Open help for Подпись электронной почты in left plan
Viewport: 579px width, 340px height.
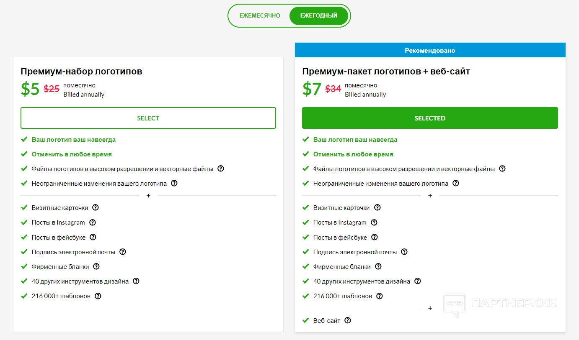pos(123,252)
